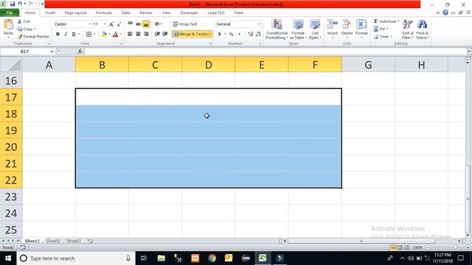Open the Calibri font name dropdown
Viewport: 472px width, 265px height.
tap(90, 24)
